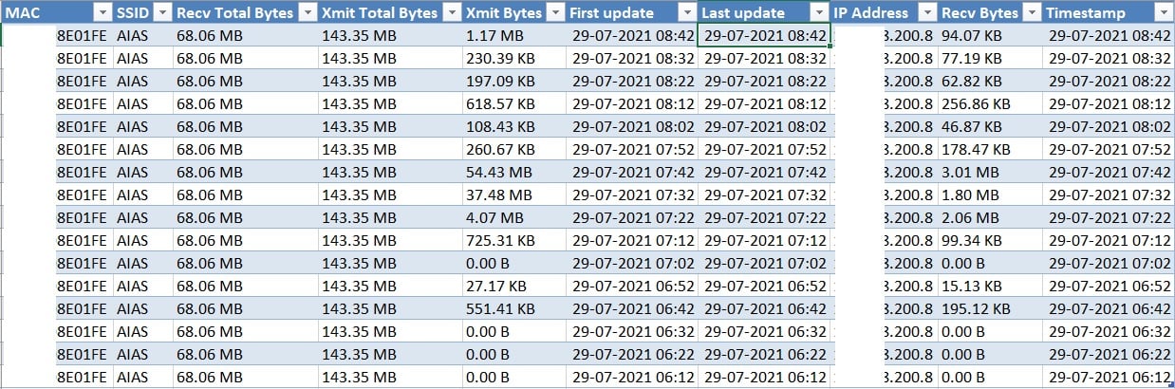
Task: Select the Recv Bytes cell 3.01 MB
Action: 990,172
